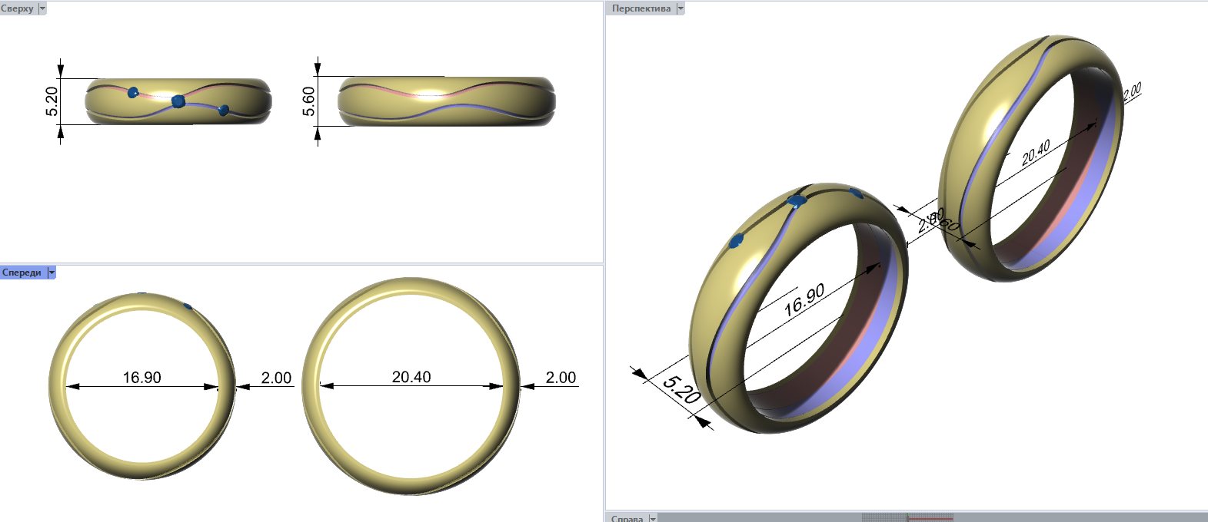Select the 5.60 width dimension in top view
The image size is (1208, 522).
pyautogui.click(x=308, y=101)
